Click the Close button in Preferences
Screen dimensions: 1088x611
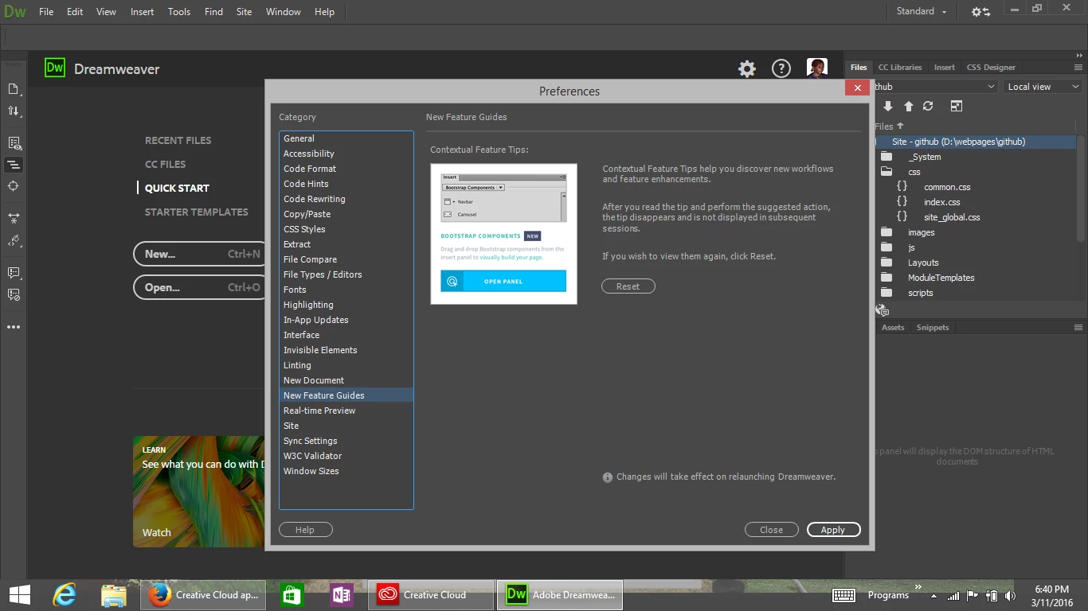771,530
